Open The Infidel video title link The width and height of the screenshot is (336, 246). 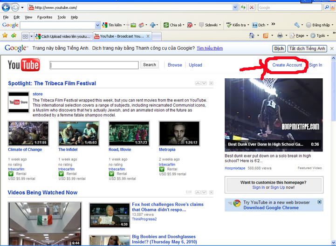pyautogui.click(x=68, y=150)
